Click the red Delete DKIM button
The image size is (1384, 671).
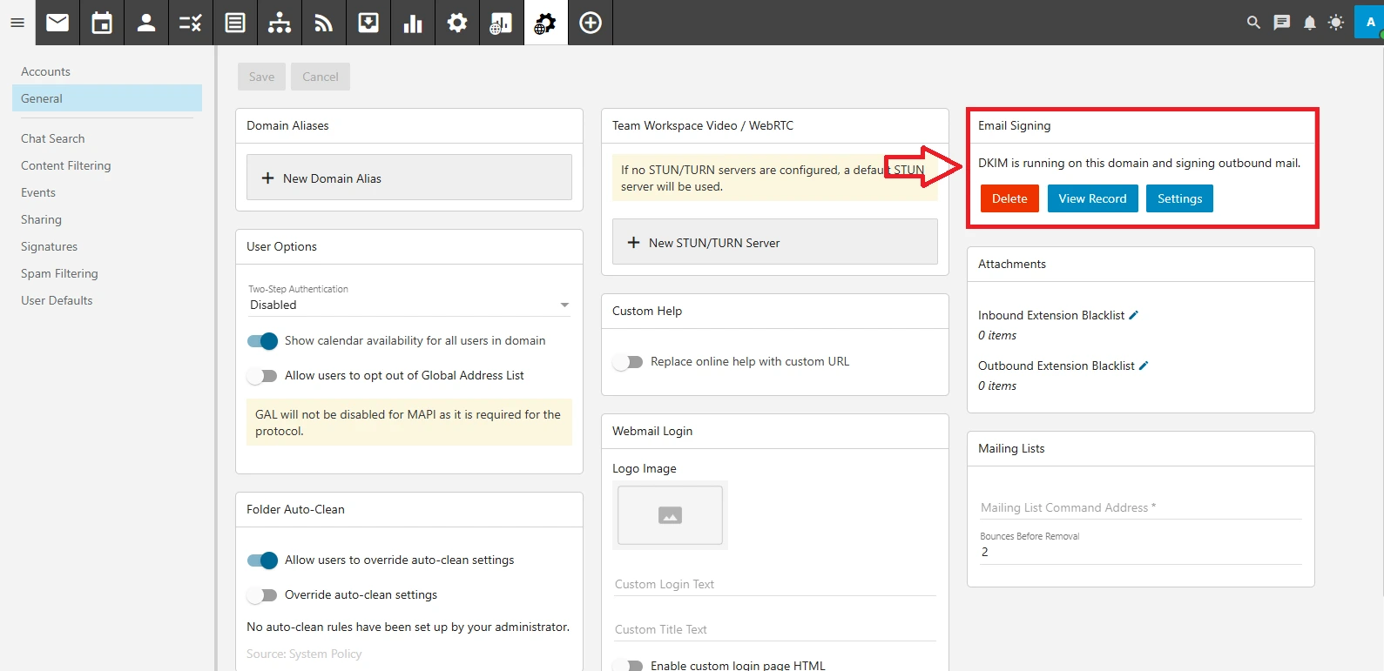(x=1009, y=198)
